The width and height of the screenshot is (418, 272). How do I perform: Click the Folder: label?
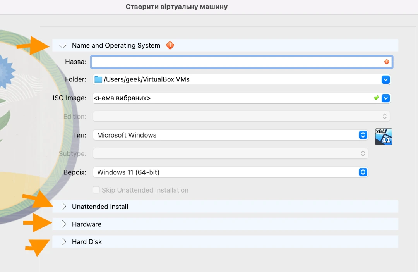click(76, 79)
